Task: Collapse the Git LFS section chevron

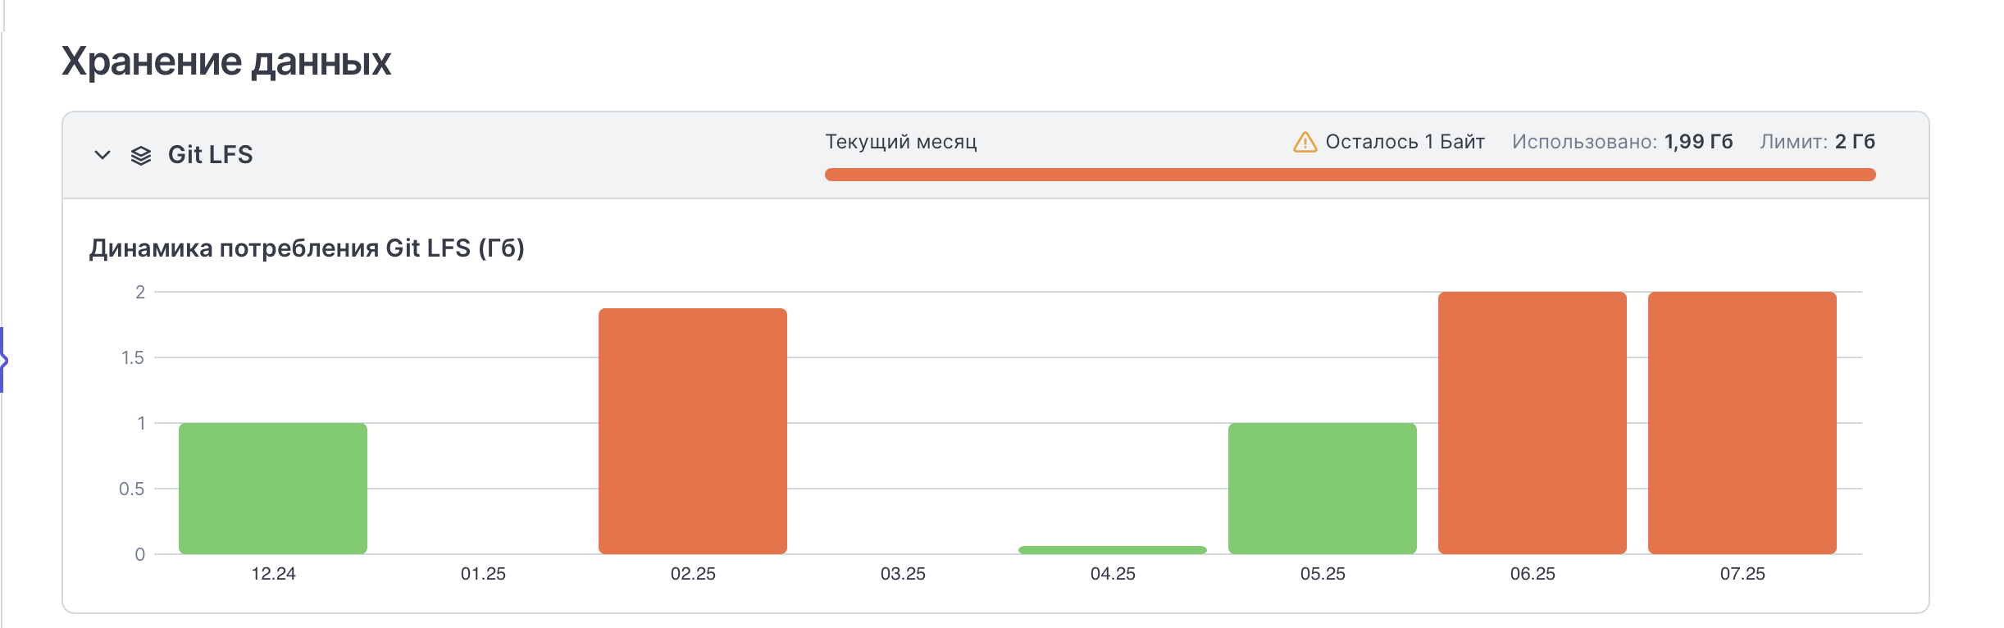Action: (x=102, y=155)
